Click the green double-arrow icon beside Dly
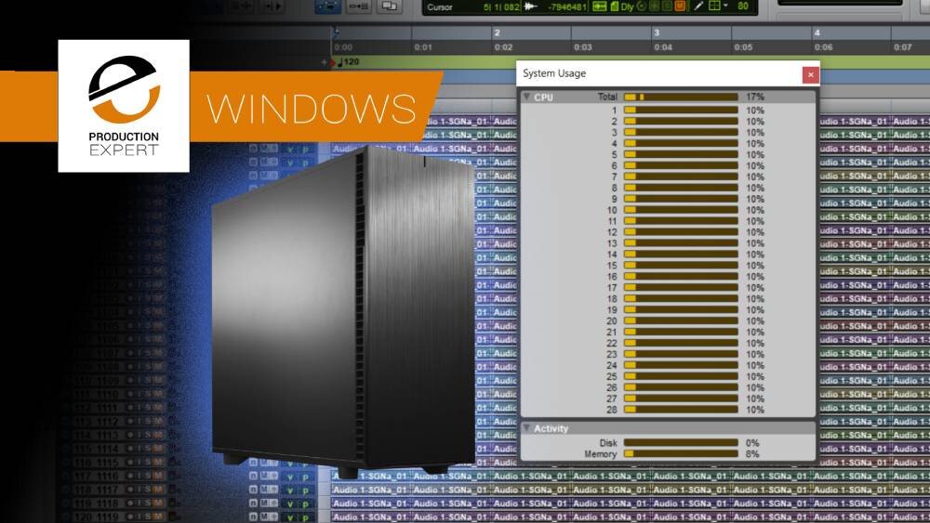 [x=600, y=7]
